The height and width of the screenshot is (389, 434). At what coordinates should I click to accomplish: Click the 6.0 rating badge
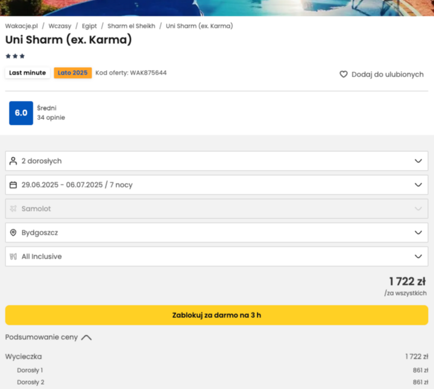click(x=21, y=113)
